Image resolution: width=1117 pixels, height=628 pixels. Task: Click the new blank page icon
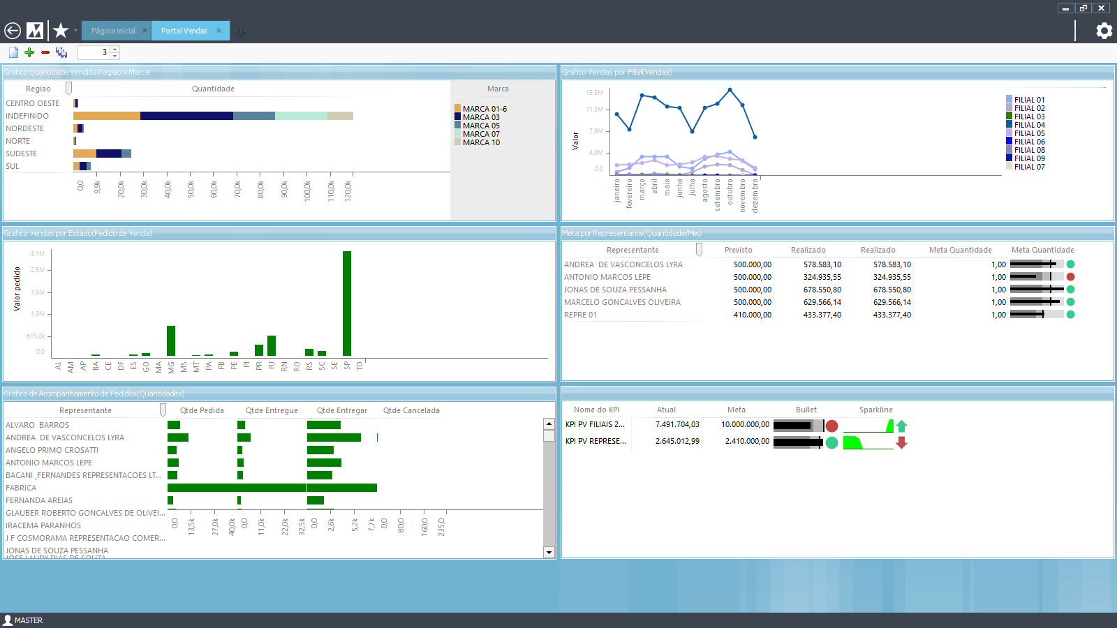click(13, 52)
